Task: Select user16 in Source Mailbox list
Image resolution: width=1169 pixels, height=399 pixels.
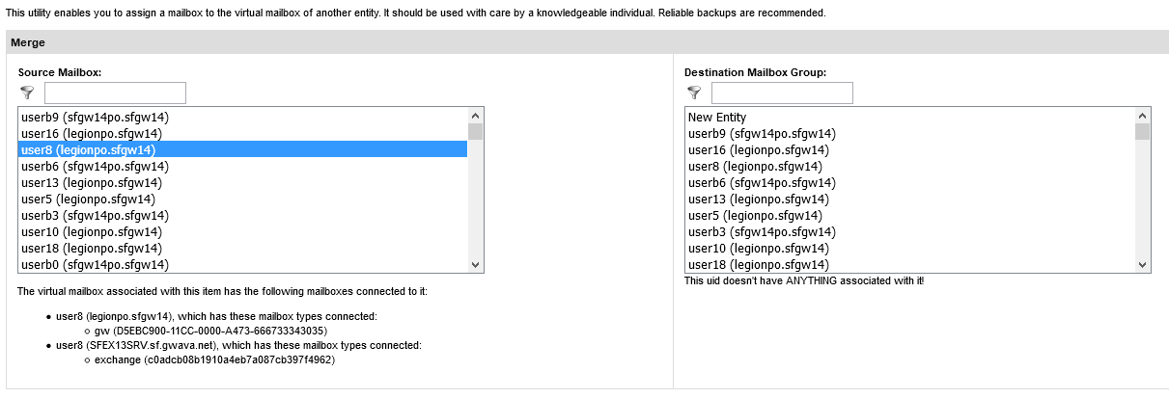Action: tap(92, 134)
